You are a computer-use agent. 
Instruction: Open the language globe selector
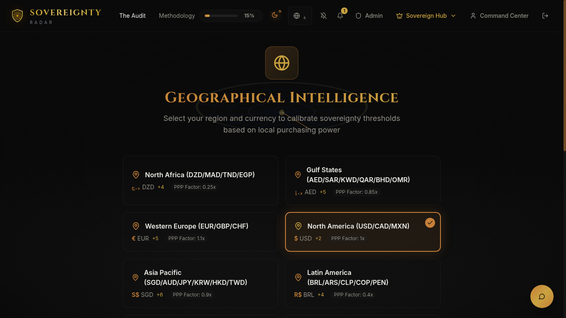pyautogui.click(x=296, y=16)
